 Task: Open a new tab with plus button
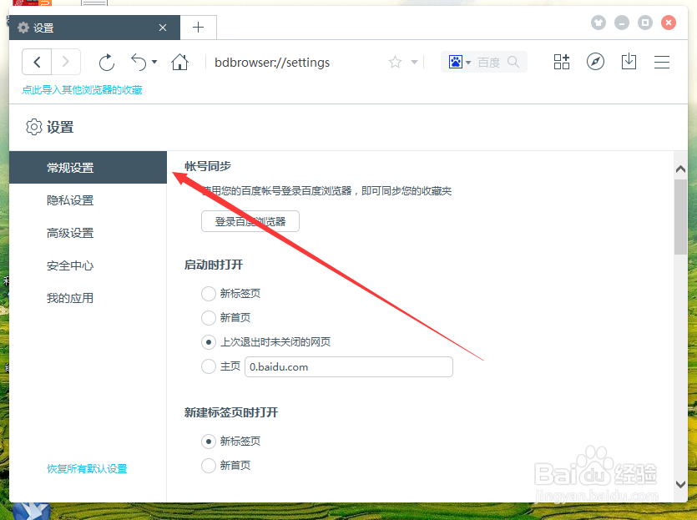click(x=199, y=28)
